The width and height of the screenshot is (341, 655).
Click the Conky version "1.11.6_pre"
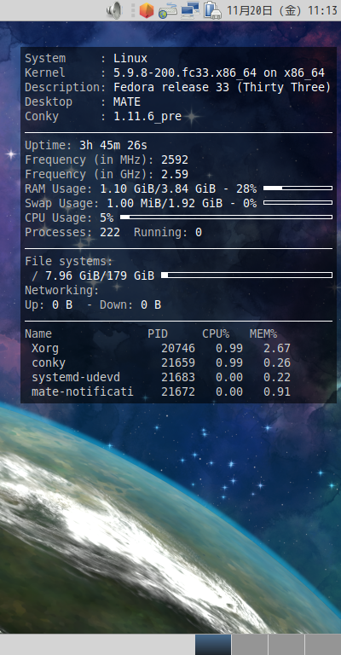[x=147, y=117]
